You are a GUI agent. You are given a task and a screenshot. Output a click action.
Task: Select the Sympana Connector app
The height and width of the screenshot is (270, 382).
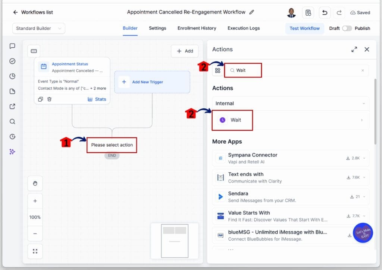tap(290, 158)
